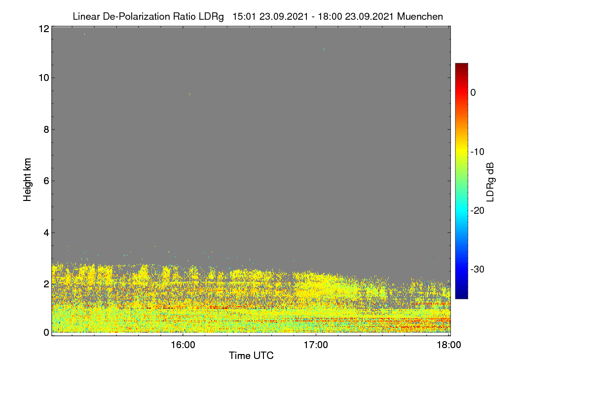Viewport: 592px width, 395px height.
Task: Click the '16:00' time axis label
Action: tap(183, 345)
